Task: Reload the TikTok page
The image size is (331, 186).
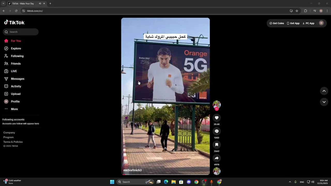Action: (16, 11)
